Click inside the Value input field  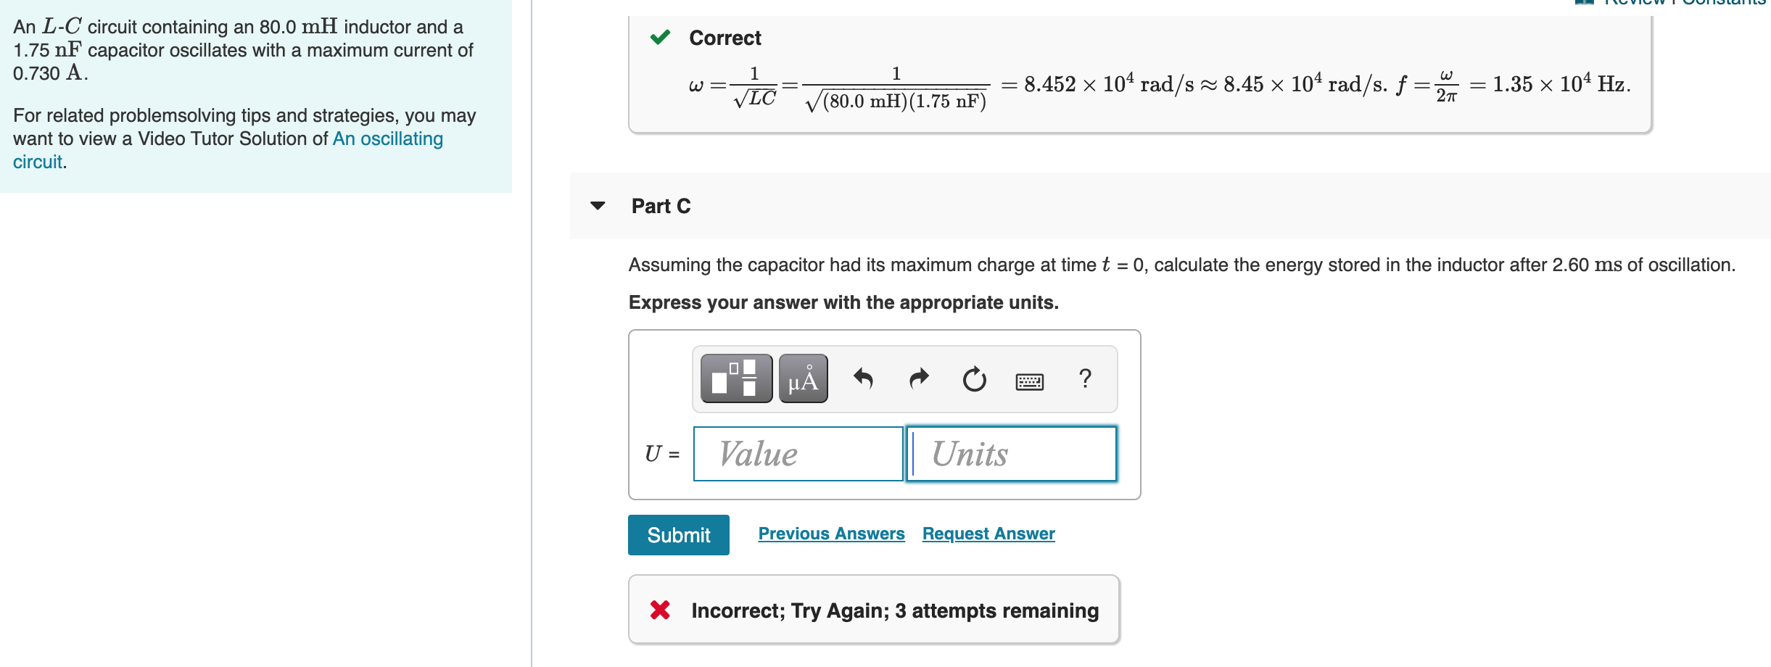[x=798, y=454]
